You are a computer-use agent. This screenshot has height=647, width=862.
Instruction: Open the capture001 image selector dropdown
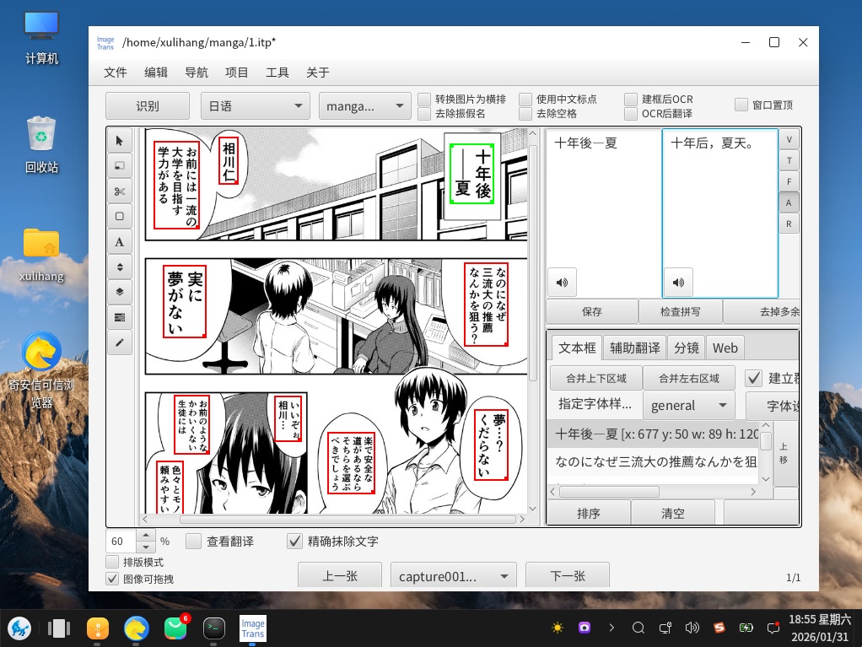(453, 576)
